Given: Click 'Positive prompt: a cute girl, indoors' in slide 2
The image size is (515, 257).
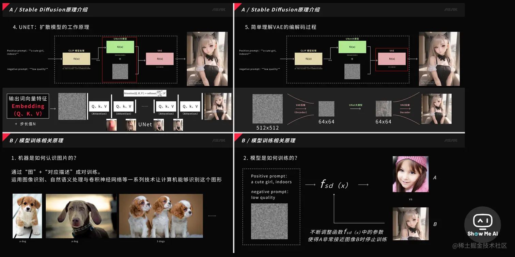Looking at the screenshot, I should (x=271, y=179).
